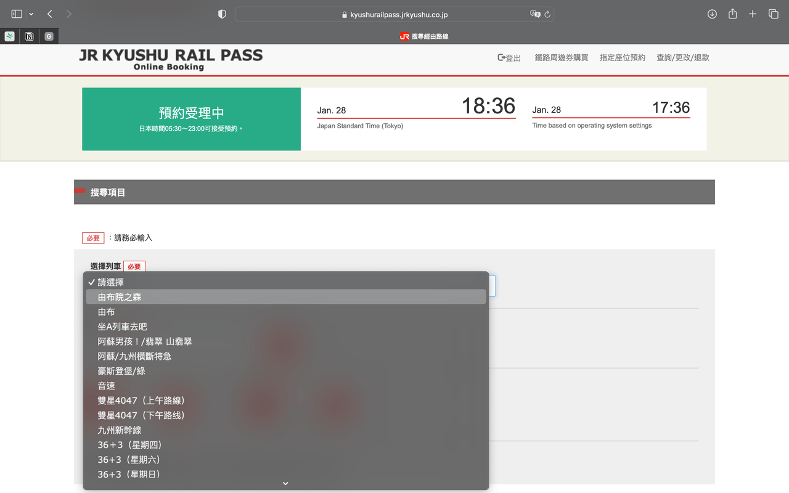Screen dimensions: 789x493
Task: Click the downloads icon in the toolbar
Action: pos(712,14)
